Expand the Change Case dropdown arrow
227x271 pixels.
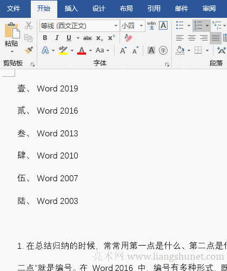click(x=108, y=50)
